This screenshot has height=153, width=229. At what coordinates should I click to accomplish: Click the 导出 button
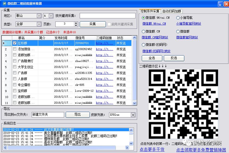coord(78,115)
